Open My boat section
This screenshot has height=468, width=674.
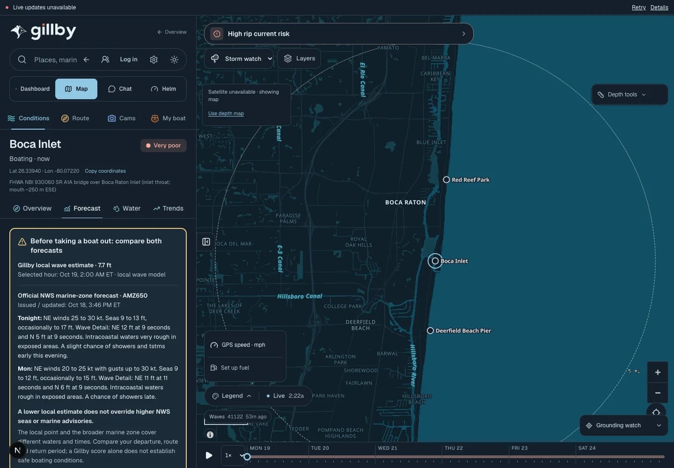coord(168,118)
